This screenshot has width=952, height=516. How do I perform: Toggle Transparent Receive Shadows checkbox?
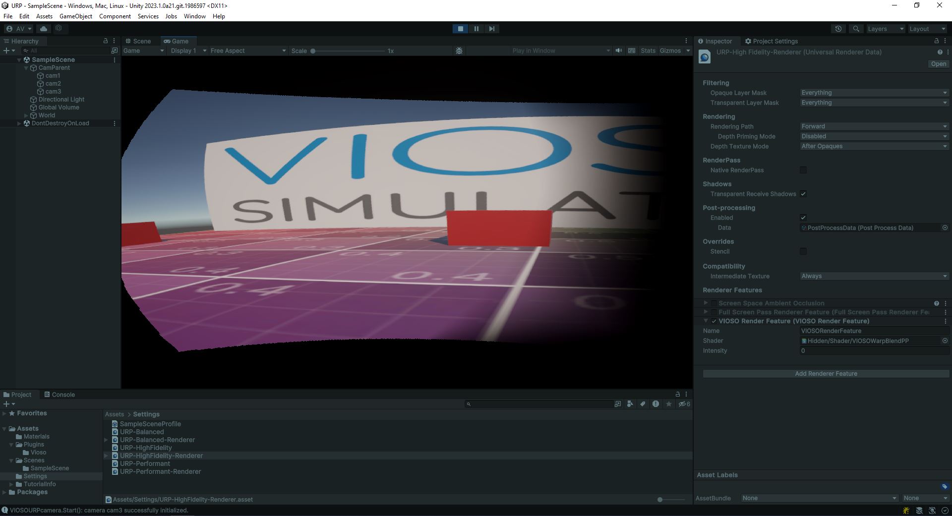click(803, 194)
